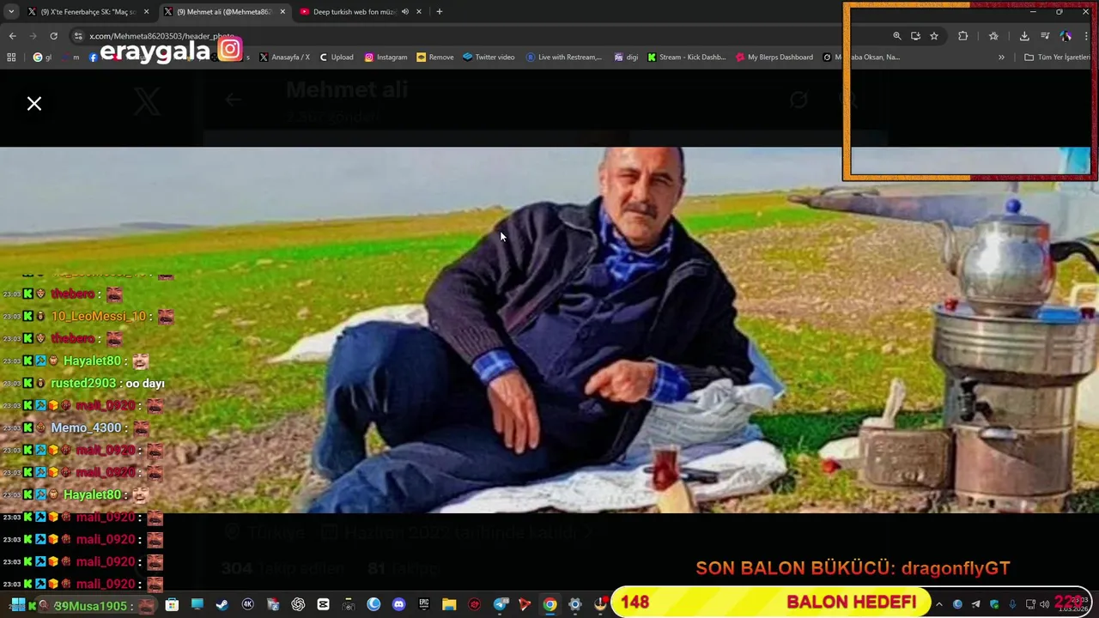1099x618 pixels.
Task: Open the Tüm Yer İşaretleri bookmarks folder
Action: tap(1057, 58)
